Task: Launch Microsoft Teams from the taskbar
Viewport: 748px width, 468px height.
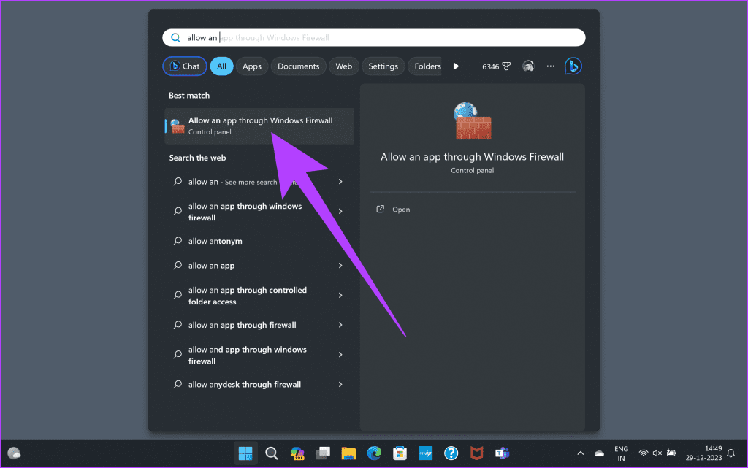Action: tap(501, 453)
